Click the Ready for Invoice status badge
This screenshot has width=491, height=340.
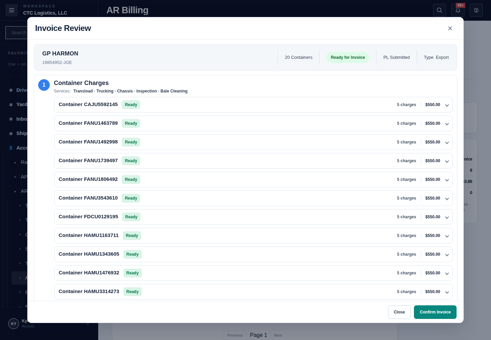(x=348, y=57)
